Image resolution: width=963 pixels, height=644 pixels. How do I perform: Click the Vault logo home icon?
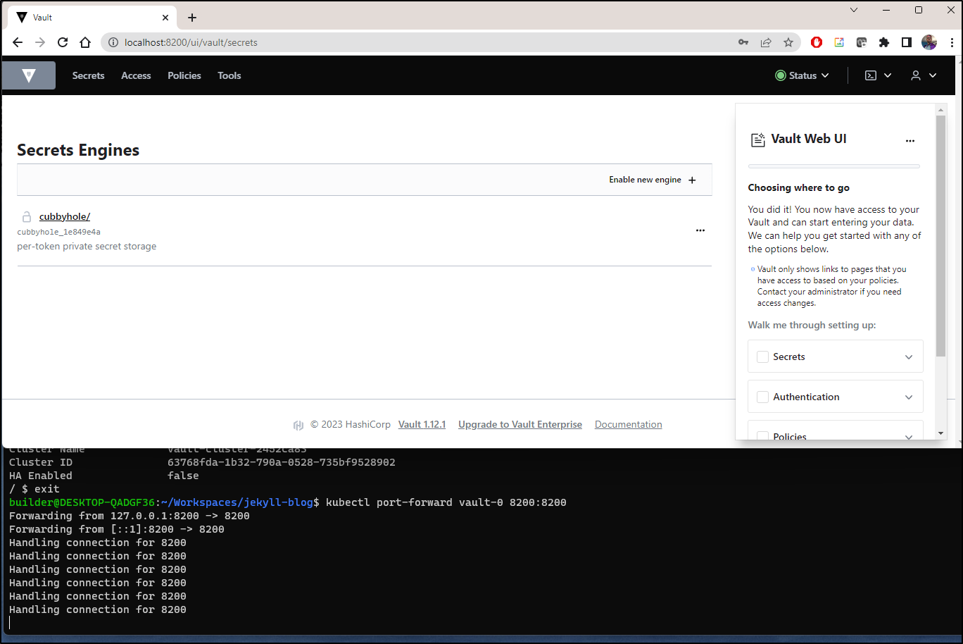pyautogui.click(x=29, y=75)
